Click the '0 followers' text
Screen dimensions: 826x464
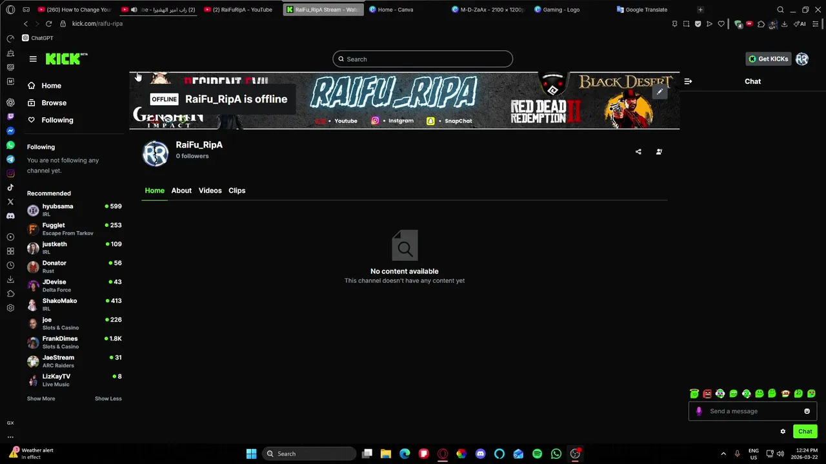click(192, 156)
